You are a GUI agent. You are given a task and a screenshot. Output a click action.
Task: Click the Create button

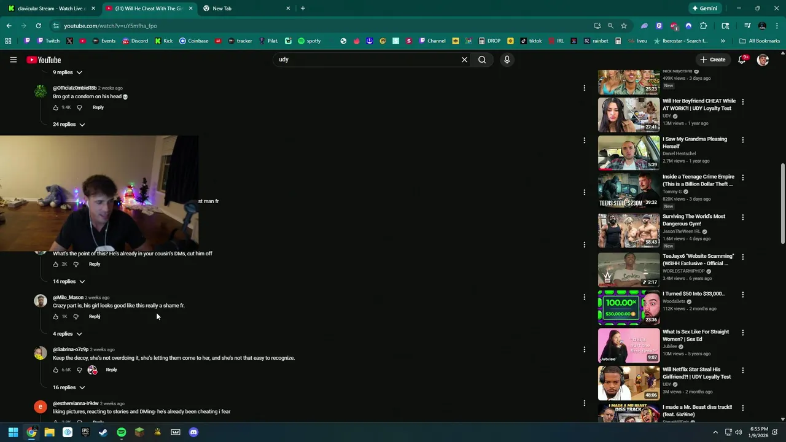712,60
